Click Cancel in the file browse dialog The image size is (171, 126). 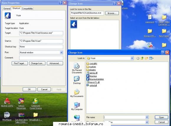point(161,122)
